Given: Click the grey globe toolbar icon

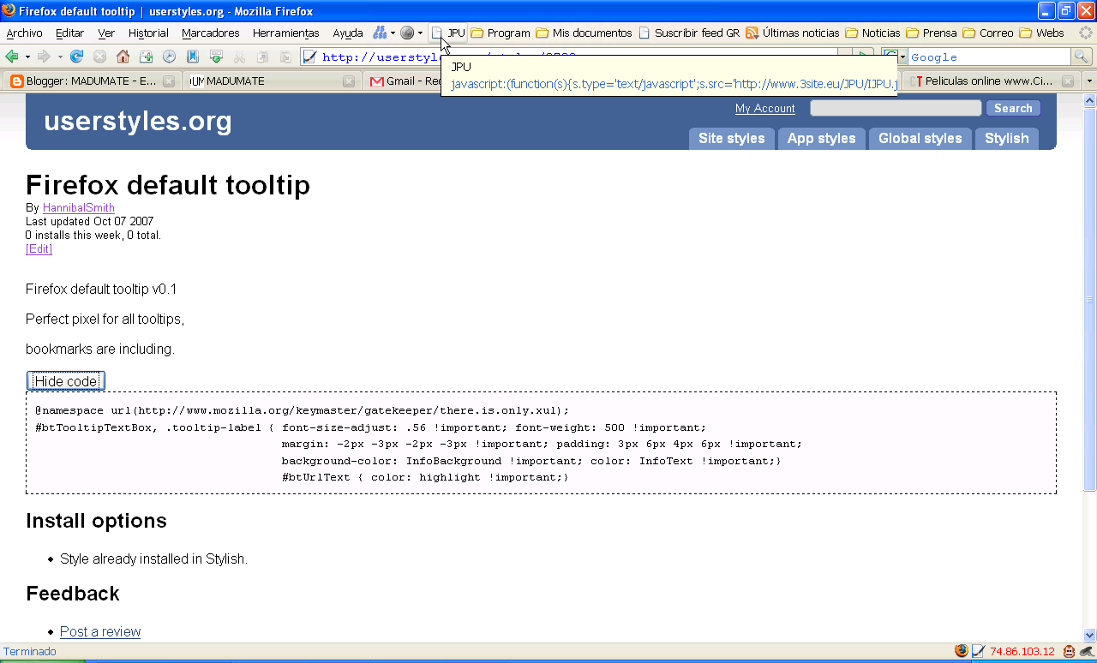Looking at the screenshot, I should click(407, 33).
